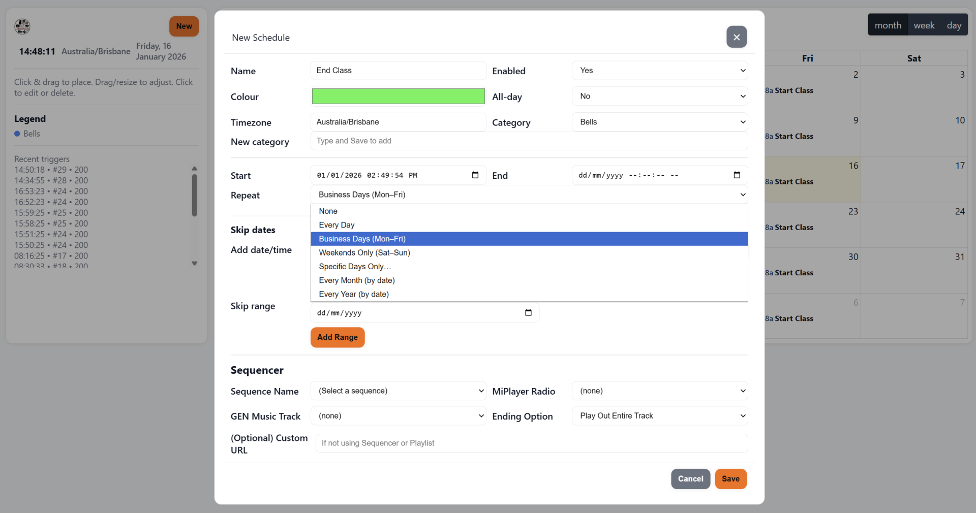Pick 'Specific Days Only…' from repeat list
This screenshot has width=976, height=513.
[355, 267]
